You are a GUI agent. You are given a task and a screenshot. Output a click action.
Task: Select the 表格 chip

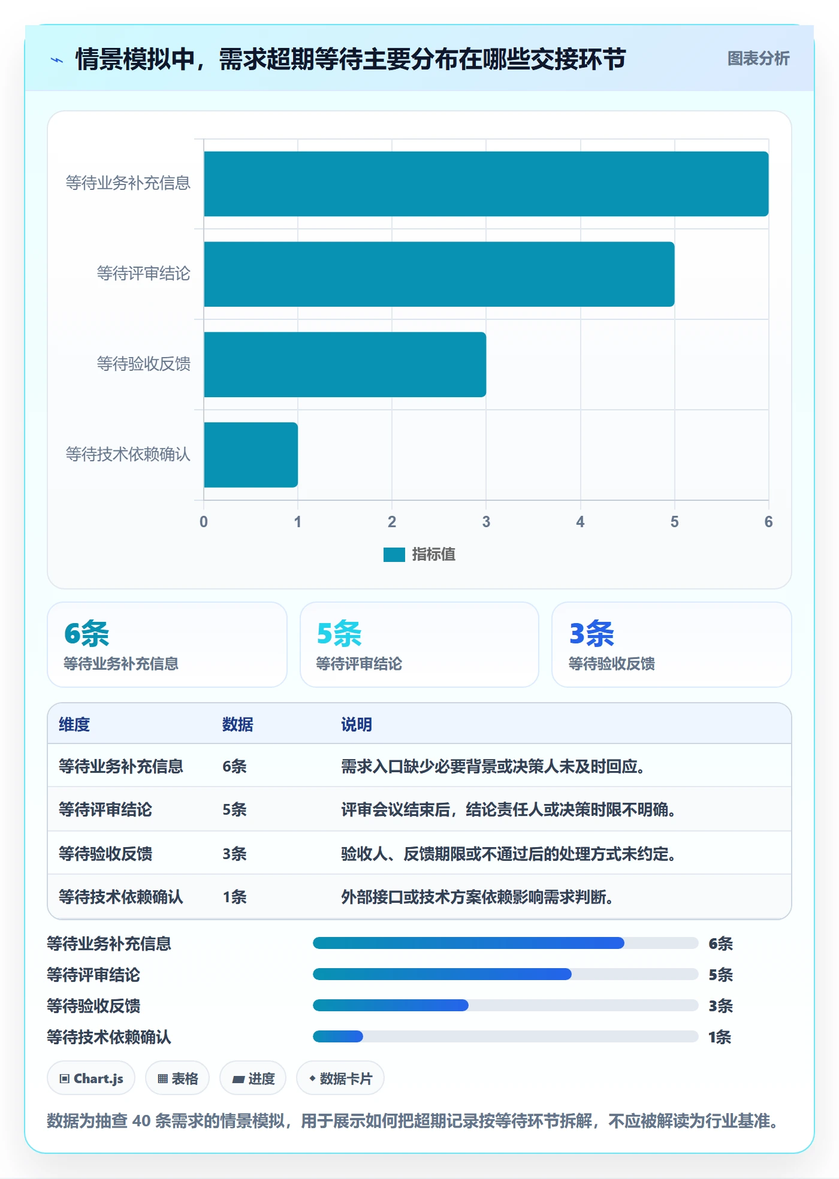pyautogui.click(x=177, y=1078)
